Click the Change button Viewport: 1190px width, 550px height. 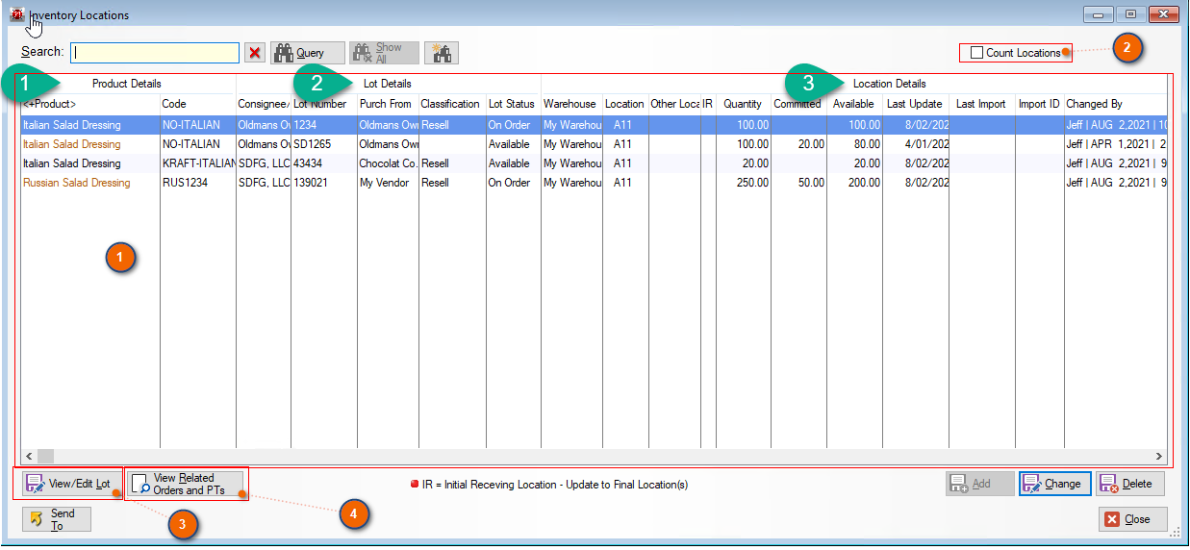1054,484
